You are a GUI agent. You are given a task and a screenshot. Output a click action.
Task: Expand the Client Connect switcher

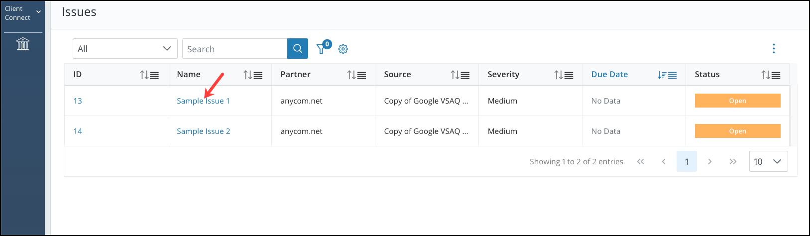coord(22,13)
